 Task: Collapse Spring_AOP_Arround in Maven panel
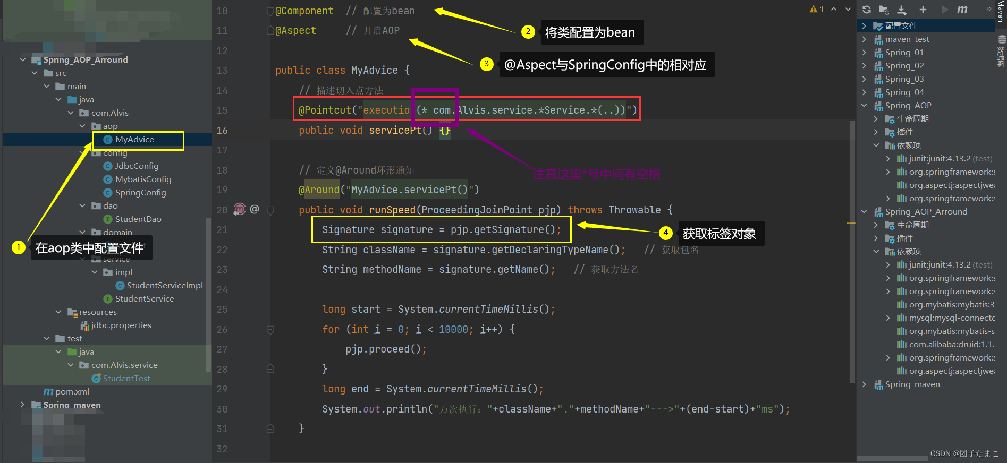click(x=864, y=211)
